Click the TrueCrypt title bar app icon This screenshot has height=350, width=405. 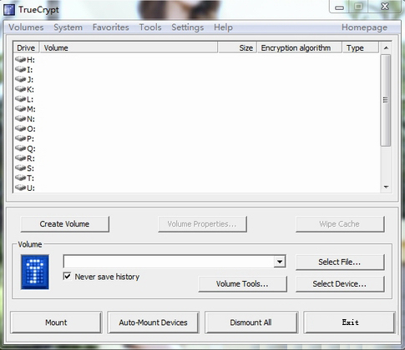click(x=9, y=10)
